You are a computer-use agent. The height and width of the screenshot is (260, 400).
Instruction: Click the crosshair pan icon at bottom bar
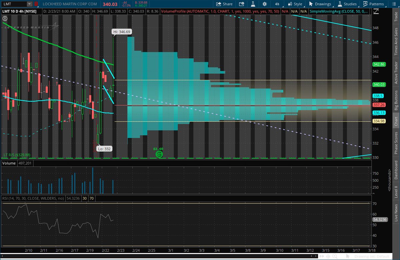(x=328, y=256)
